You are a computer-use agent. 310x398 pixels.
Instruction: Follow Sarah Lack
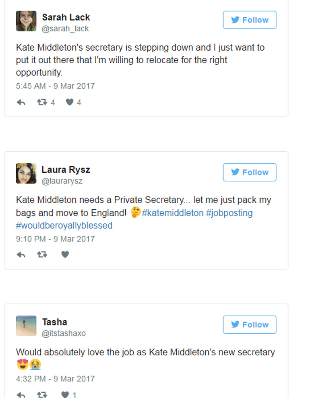point(250,20)
